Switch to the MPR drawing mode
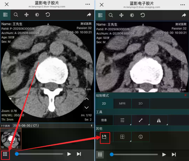This screenshot has height=161, width=189. click(122, 104)
